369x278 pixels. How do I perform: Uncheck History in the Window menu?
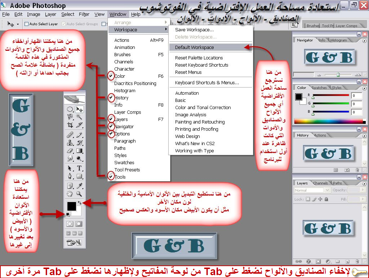(121, 98)
